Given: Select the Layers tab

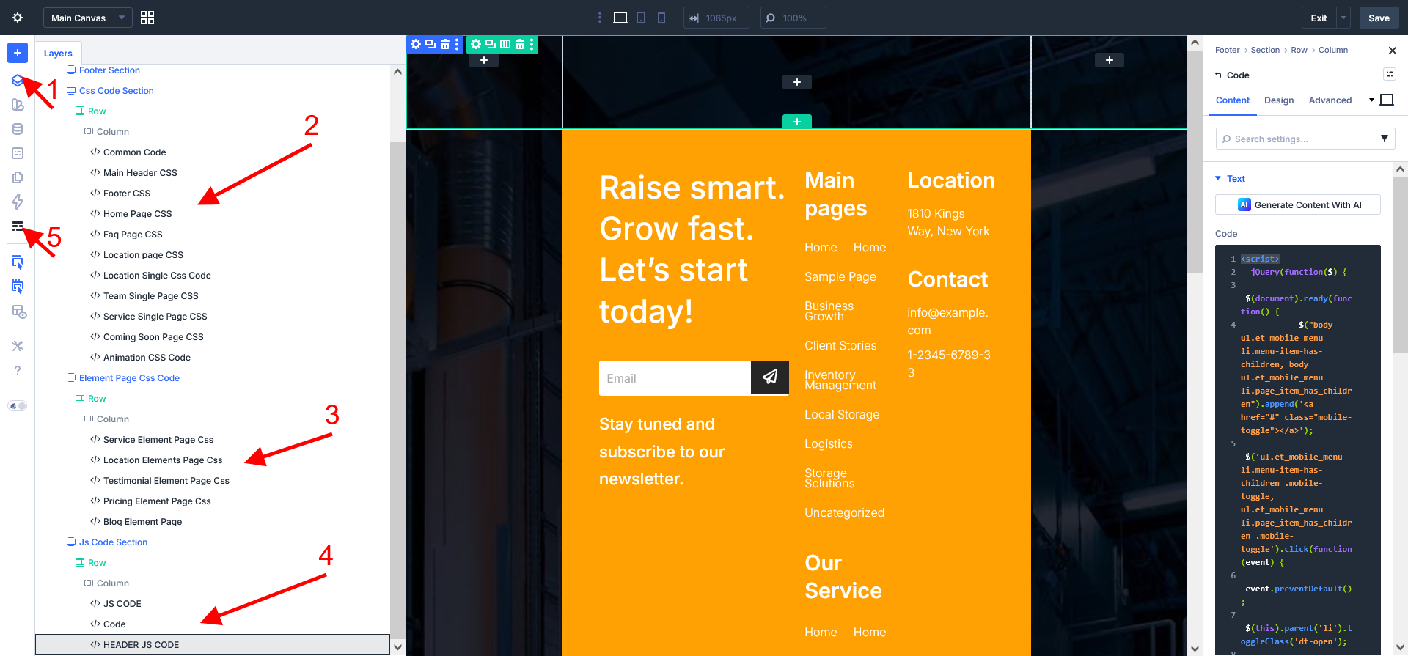Looking at the screenshot, I should click(58, 53).
